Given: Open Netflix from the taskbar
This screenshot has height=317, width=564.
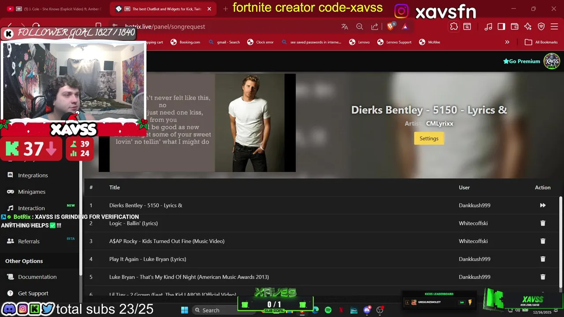Looking at the screenshot, I should pyautogui.click(x=341, y=310).
